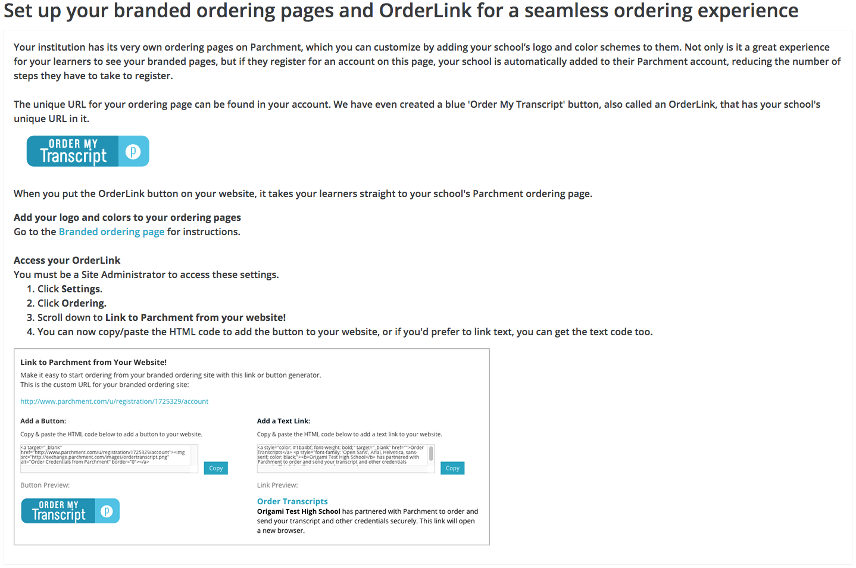Click the bold Origami Test High School text
This screenshot has width=856, height=568.
[x=299, y=511]
